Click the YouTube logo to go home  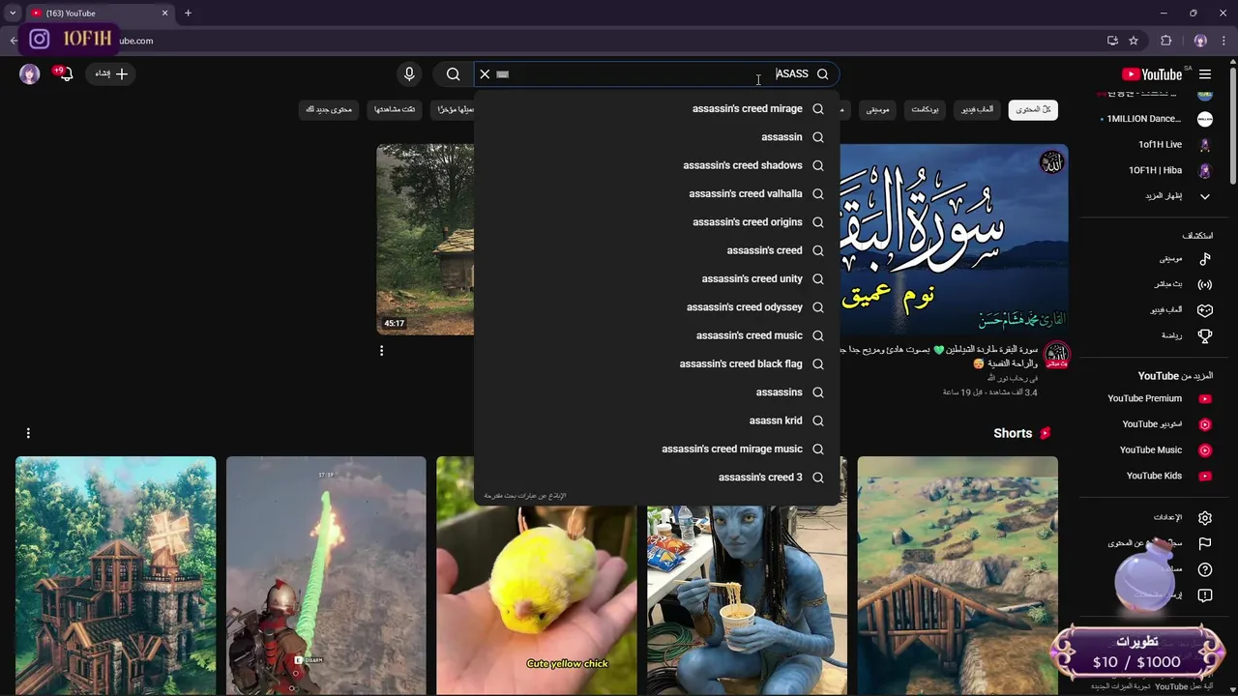(x=1152, y=74)
